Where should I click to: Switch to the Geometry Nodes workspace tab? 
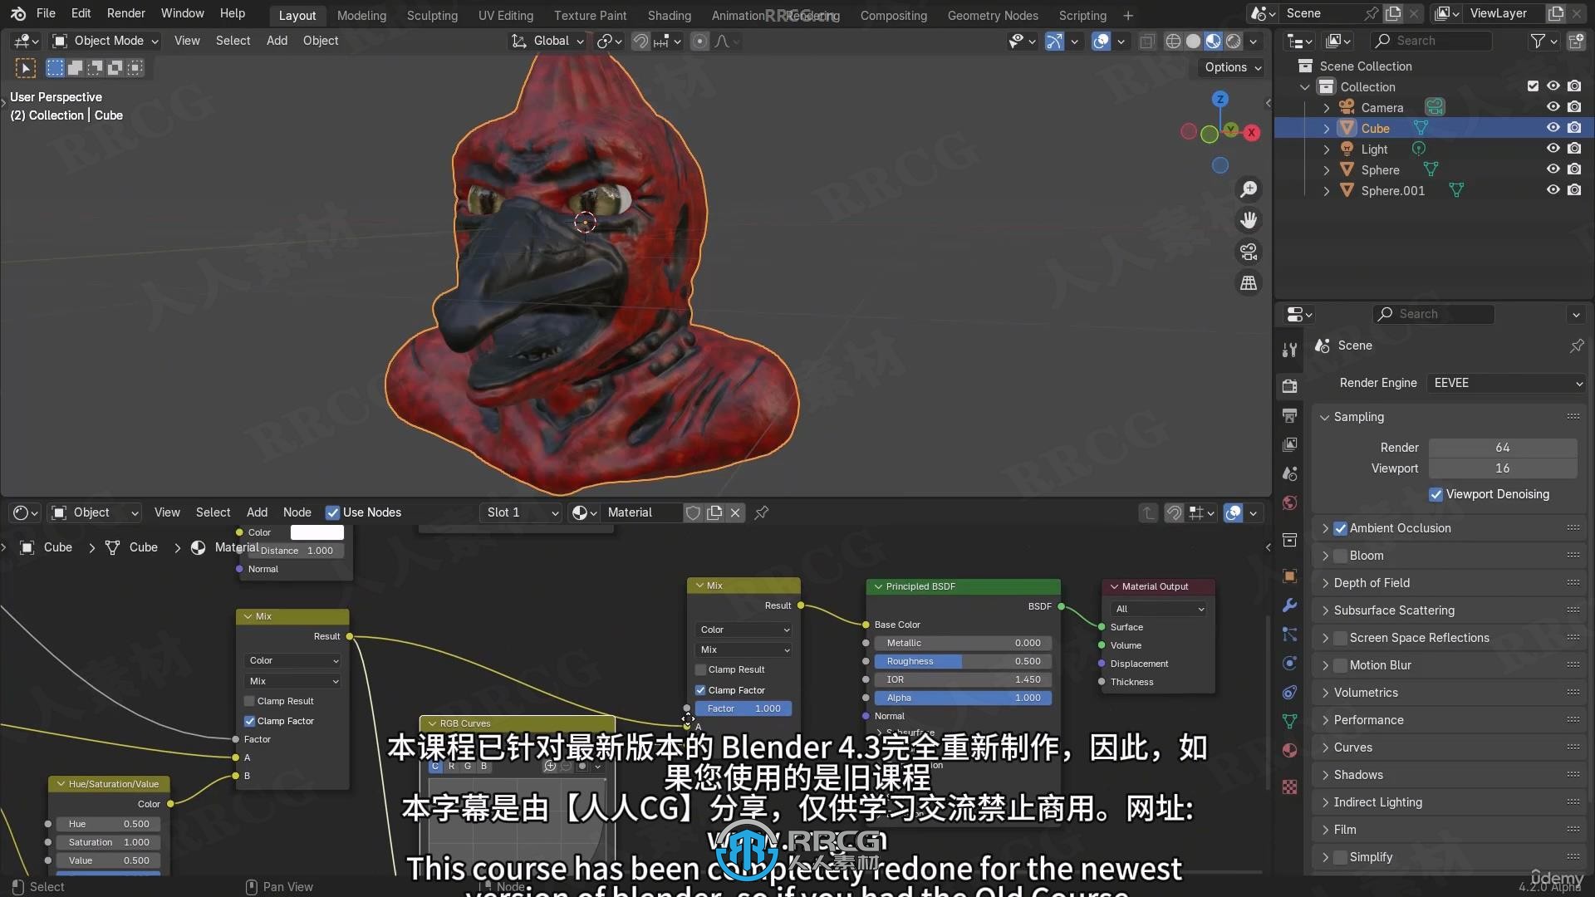click(993, 16)
